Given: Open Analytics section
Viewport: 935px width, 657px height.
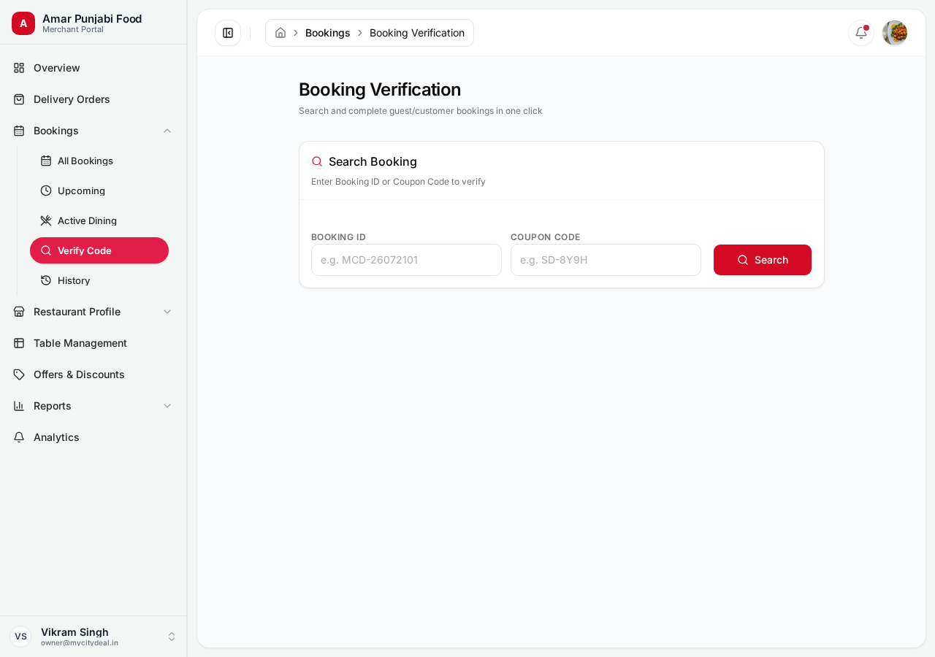Looking at the screenshot, I should pos(93,437).
